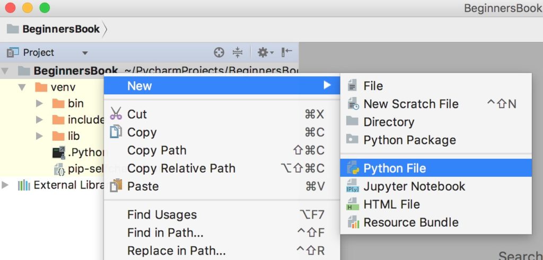Click the Jupyter IPy notebook icon

pyautogui.click(x=353, y=186)
